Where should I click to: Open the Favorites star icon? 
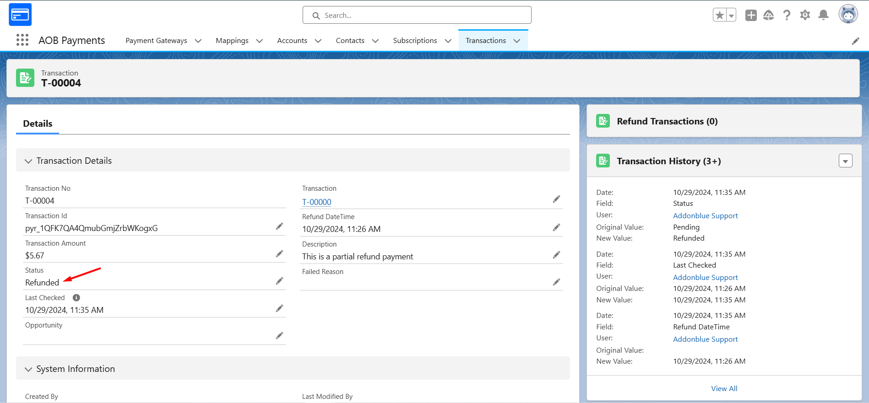720,15
